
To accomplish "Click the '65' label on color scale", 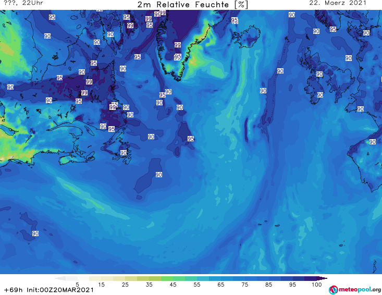I will tap(221, 285).
